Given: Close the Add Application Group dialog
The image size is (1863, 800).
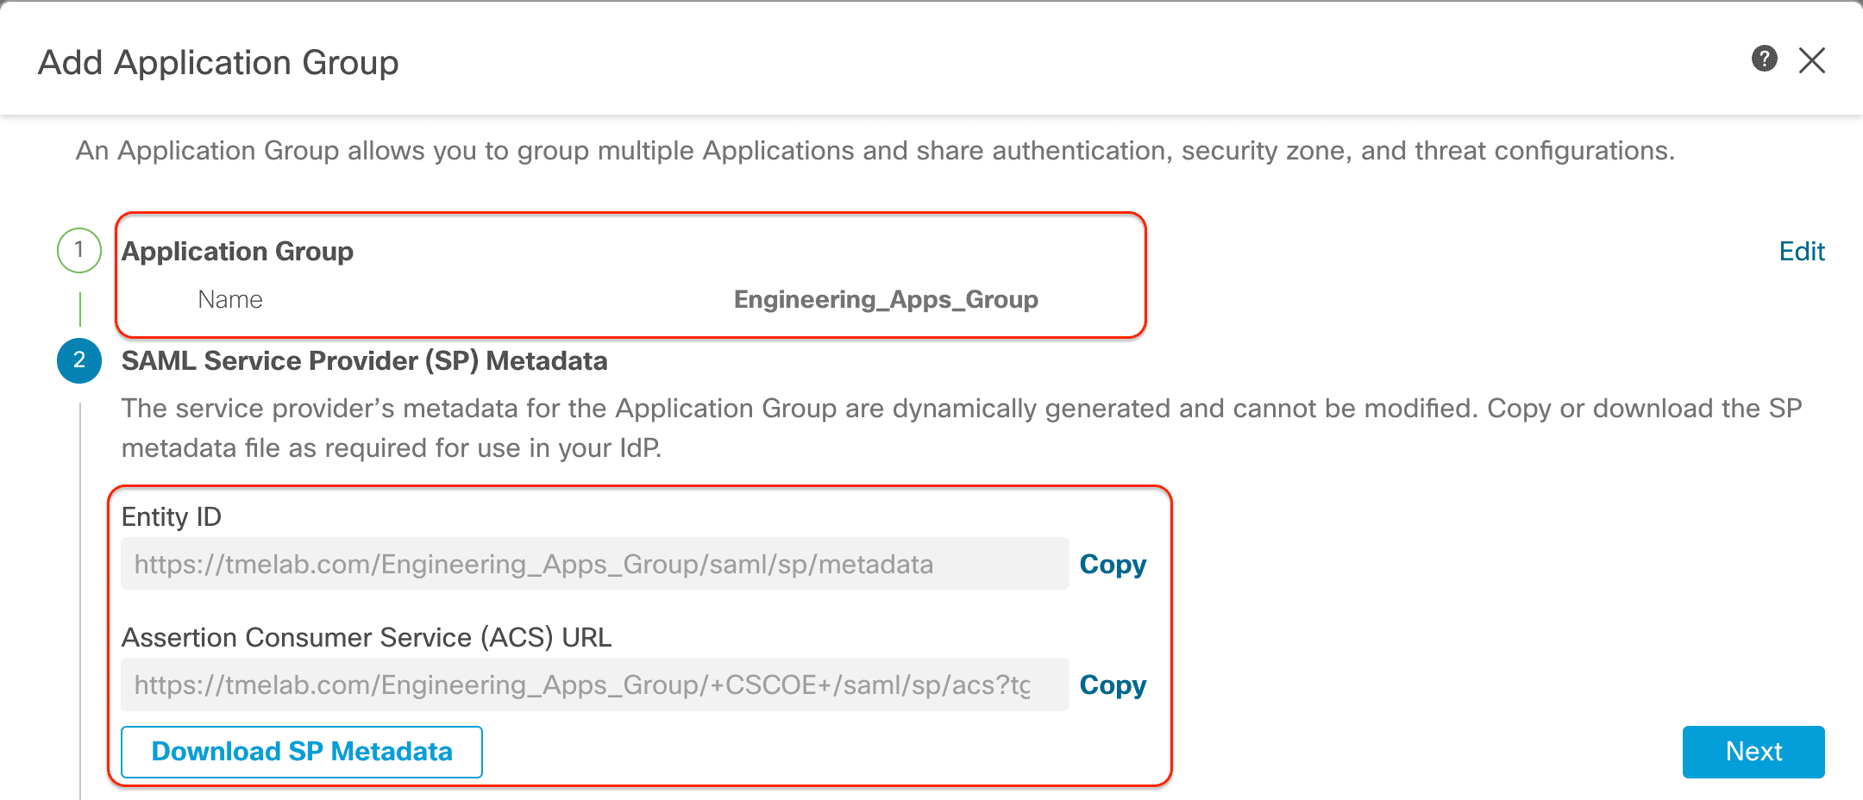Looking at the screenshot, I should point(1811,60).
